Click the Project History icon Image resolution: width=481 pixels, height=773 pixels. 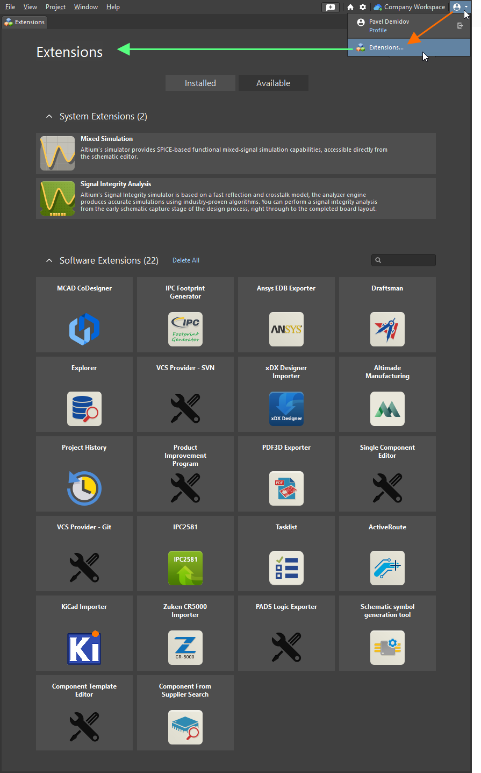point(84,488)
